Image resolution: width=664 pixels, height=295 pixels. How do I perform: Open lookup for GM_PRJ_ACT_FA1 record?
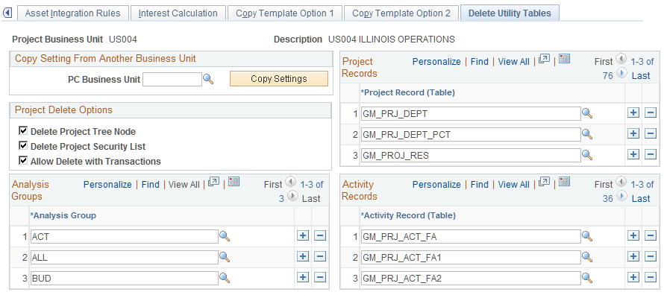coord(587,256)
